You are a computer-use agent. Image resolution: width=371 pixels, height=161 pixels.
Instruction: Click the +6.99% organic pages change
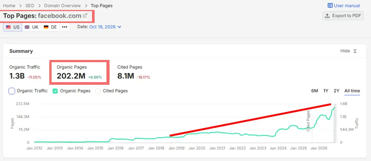(95, 77)
